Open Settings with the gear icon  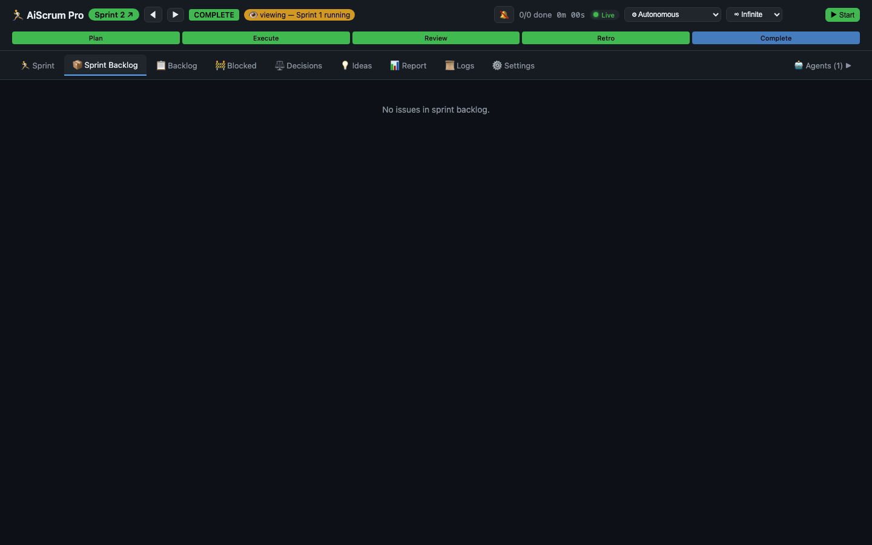[514, 65]
